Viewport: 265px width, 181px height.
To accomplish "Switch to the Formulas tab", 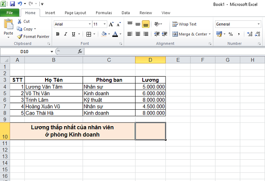I will [104, 13].
